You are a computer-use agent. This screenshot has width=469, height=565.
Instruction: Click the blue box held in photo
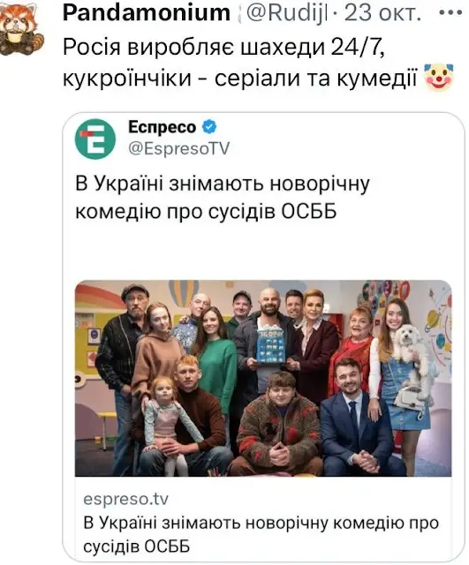pos(271,344)
